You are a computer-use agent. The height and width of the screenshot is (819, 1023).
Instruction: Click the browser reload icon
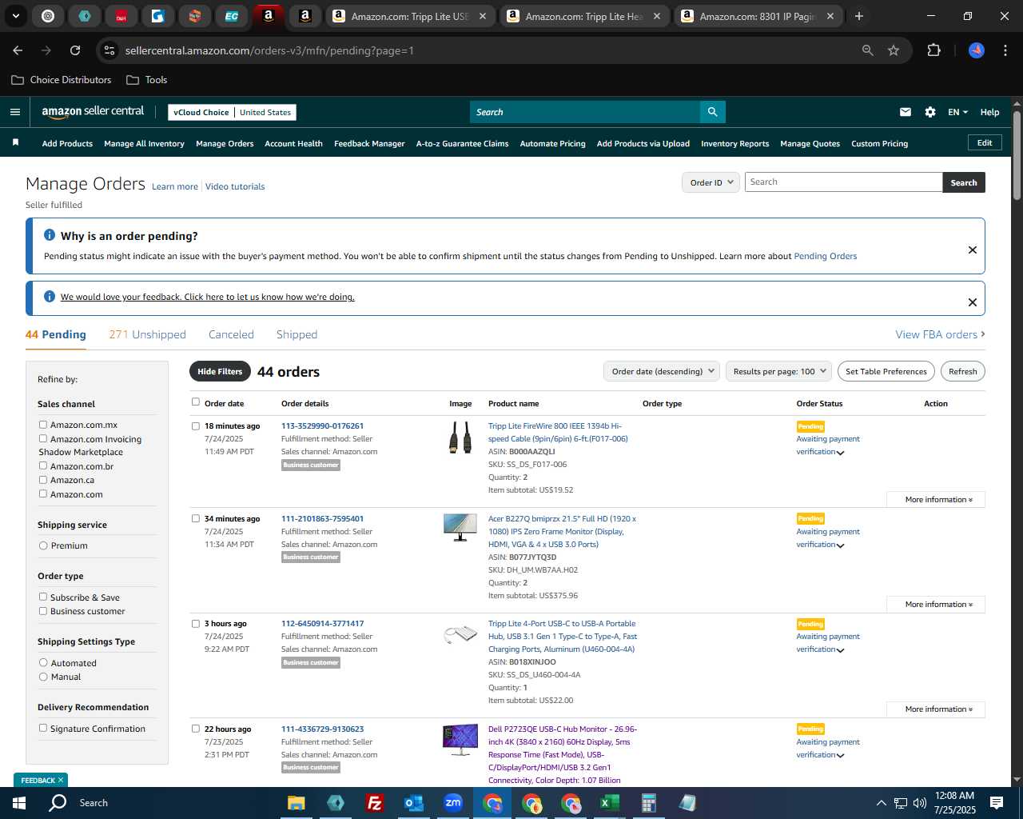pos(75,50)
